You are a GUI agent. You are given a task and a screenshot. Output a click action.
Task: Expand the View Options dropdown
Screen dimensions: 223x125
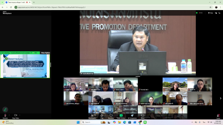click(x=45, y=53)
